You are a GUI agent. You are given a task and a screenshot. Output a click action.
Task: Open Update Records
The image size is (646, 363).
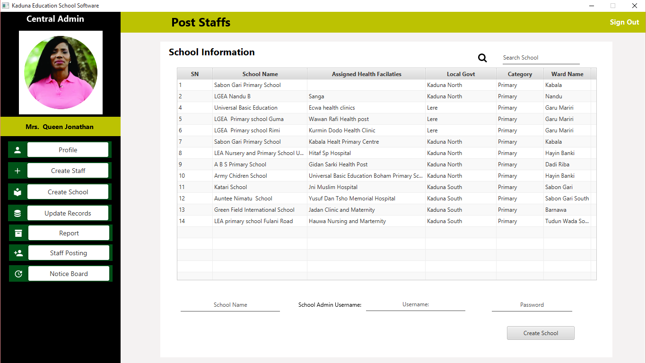[68, 213]
